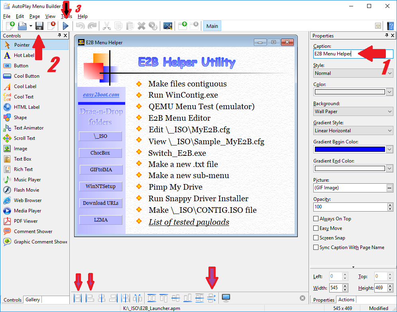Click the Redo arrow icon
397x312 pixels.
coord(92,26)
